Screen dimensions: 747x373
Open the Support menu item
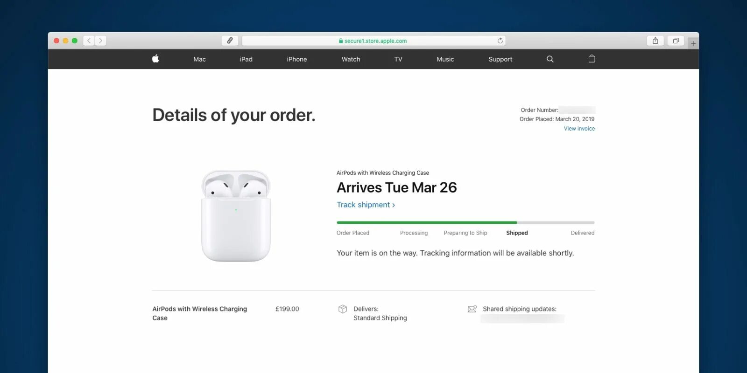[500, 59]
